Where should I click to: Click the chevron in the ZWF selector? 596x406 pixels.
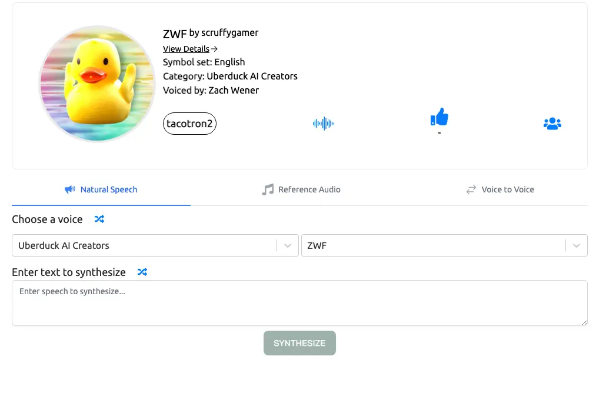(577, 245)
